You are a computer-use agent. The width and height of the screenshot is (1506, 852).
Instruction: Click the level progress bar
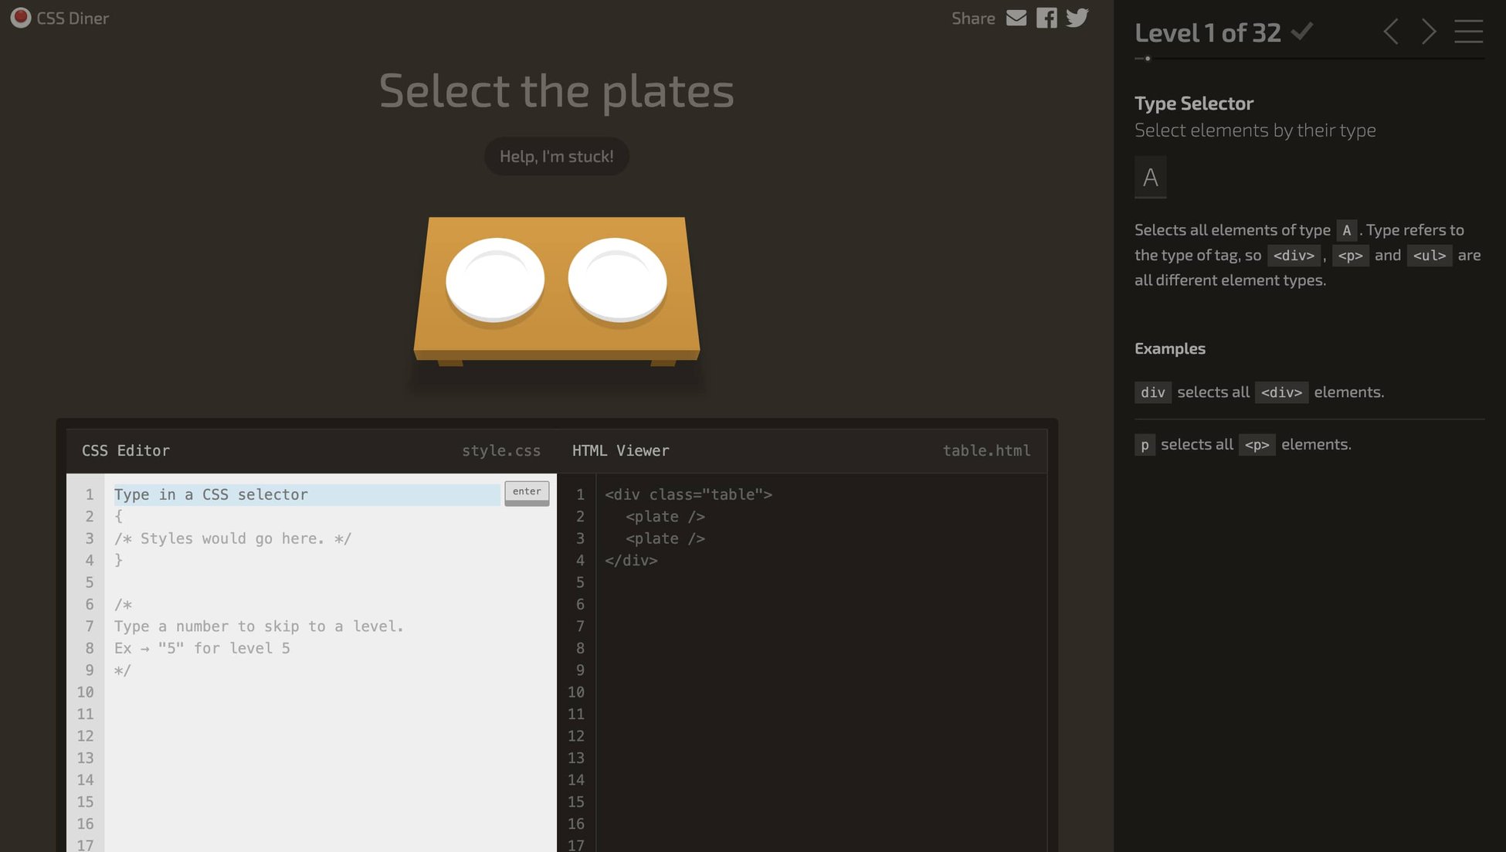pos(1309,59)
